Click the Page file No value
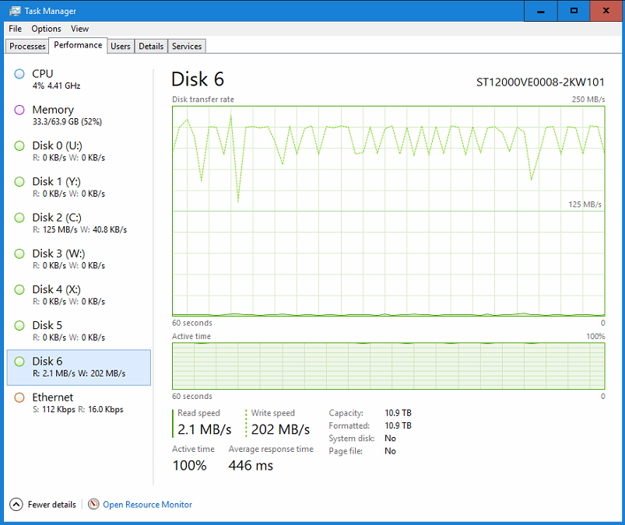 click(x=390, y=451)
